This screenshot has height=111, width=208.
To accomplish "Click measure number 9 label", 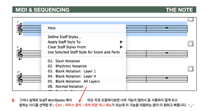I will click(x=18, y=47).
